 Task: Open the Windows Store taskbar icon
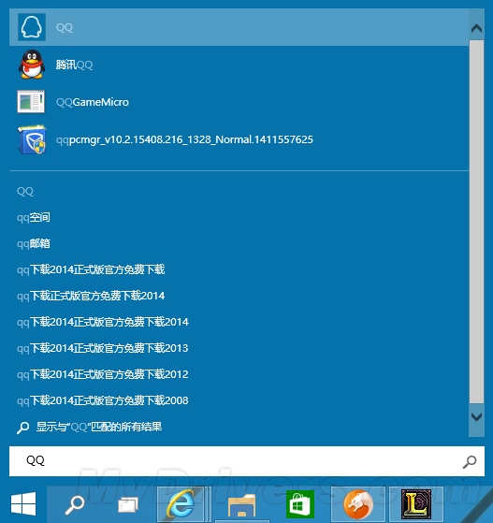pos(300,504)
